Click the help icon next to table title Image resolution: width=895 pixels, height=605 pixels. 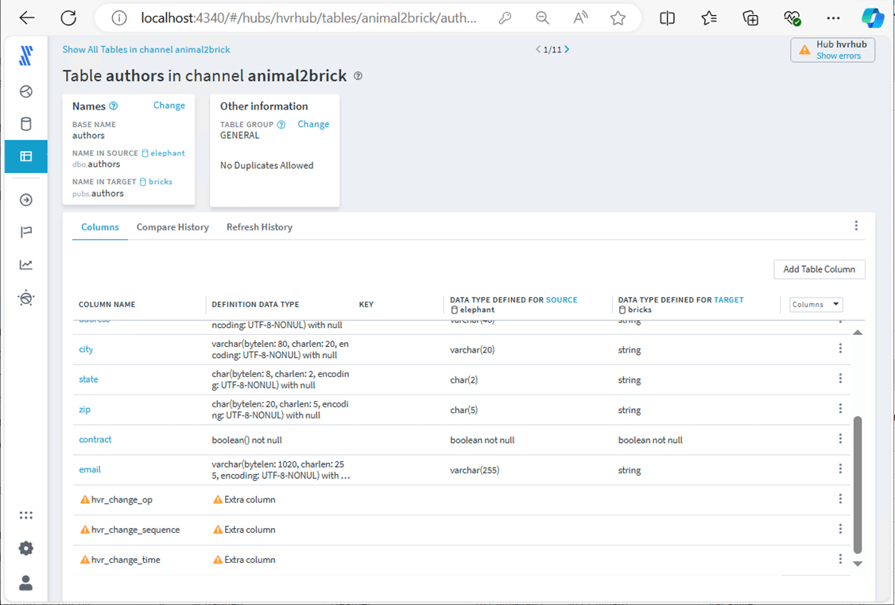click(358, 76)
